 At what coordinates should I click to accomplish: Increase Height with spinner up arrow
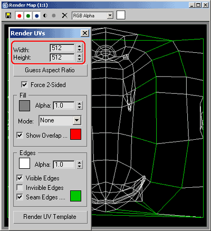(80, 55)
